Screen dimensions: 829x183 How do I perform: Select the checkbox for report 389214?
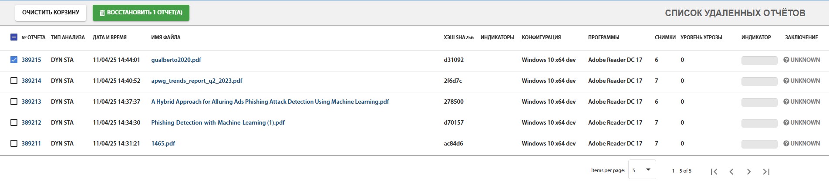tap(14, 81)
